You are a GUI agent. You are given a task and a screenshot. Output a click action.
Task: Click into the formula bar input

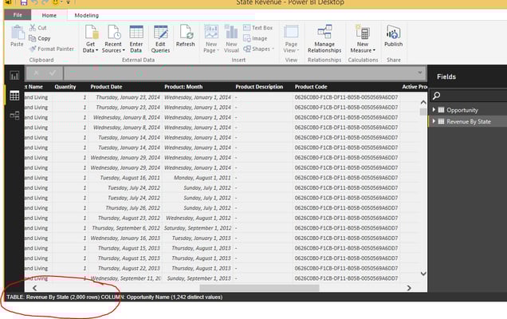click(x=239, y=73)
